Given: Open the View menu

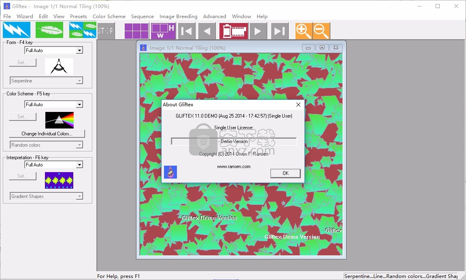Looking at the screenshot, I should tap(59, 16).
